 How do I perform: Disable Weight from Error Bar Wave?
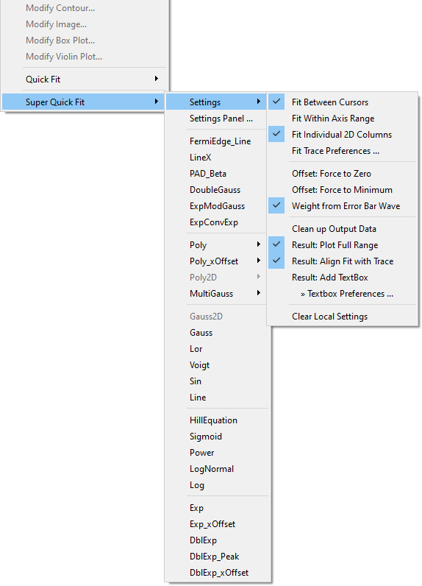coord(342,206)
